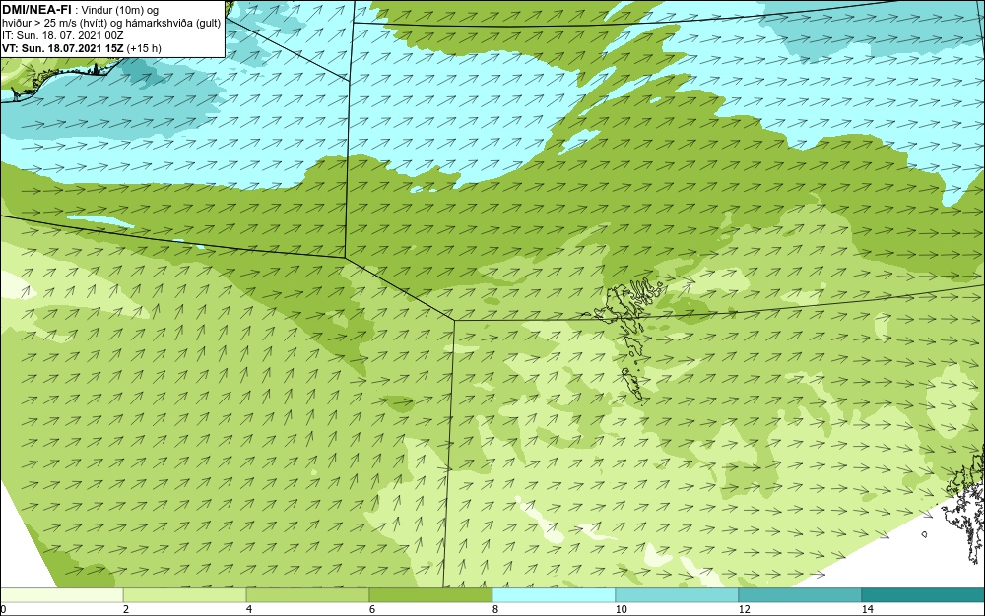
Task: Click the dark teal swatch right of legend value 14
Action: pos(923,595)
